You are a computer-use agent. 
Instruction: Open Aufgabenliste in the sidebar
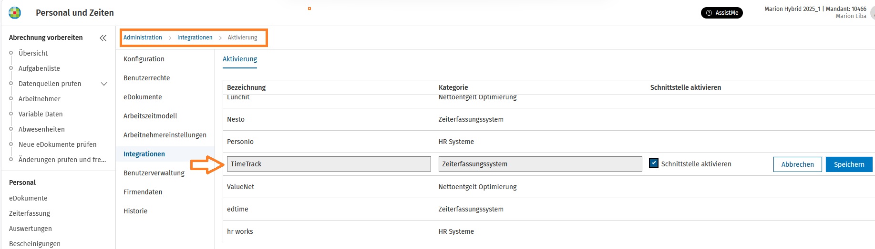pyautogui.click(x=39, y=68)
